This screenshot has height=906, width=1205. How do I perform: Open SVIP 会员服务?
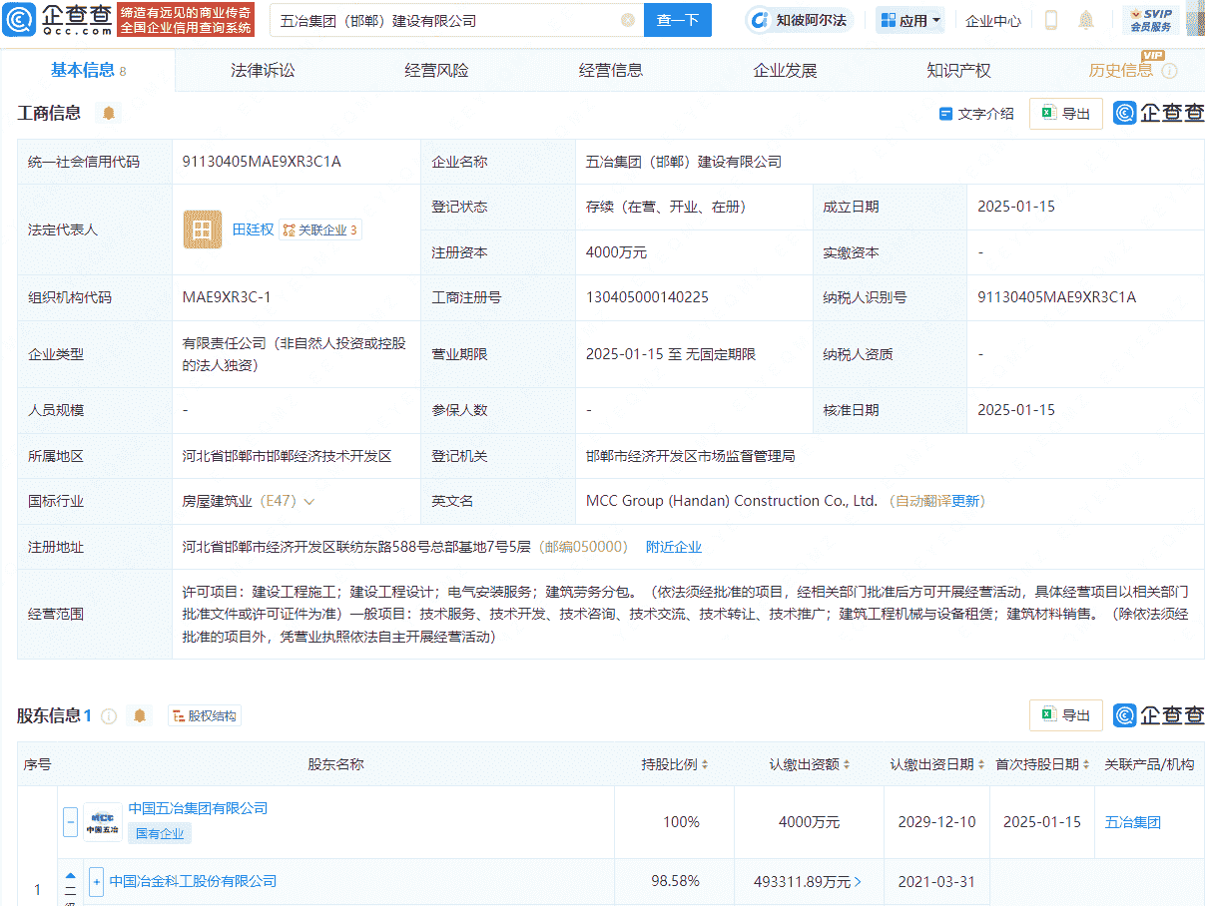tap(1150, 19)
